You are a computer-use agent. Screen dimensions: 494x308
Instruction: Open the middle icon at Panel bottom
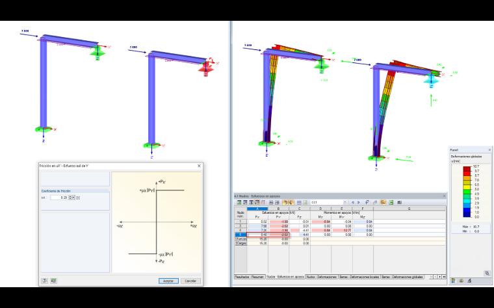point(461,280)
